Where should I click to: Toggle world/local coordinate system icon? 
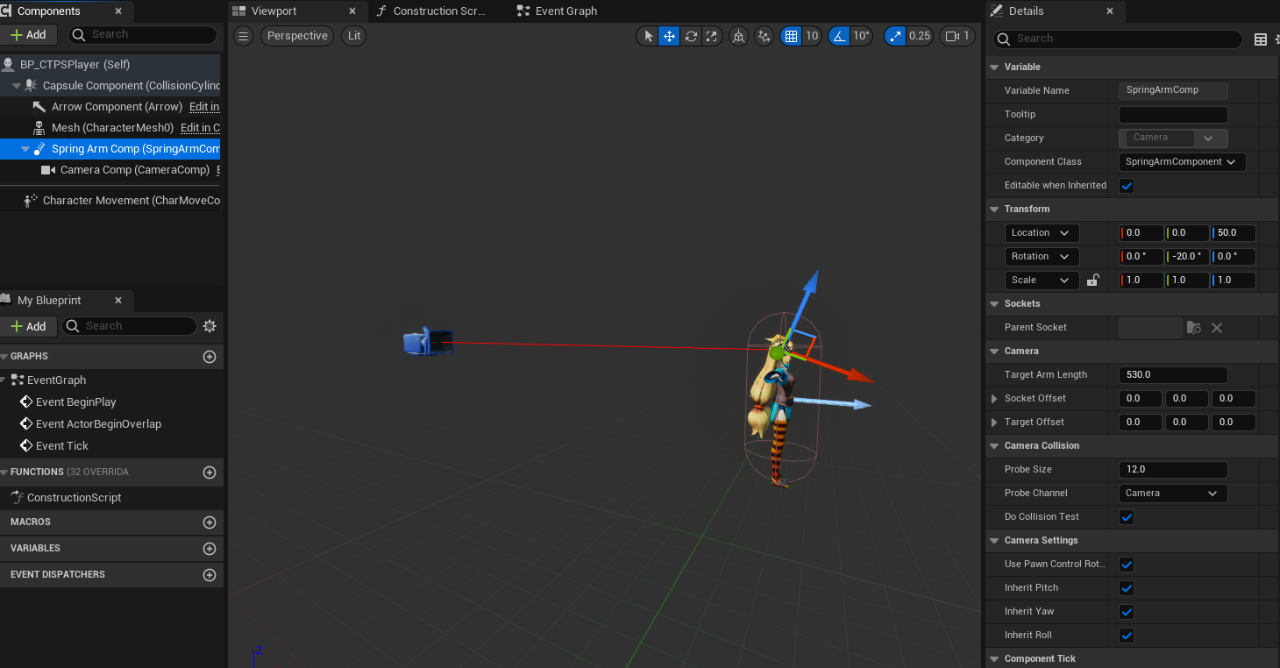coord(738,36)
